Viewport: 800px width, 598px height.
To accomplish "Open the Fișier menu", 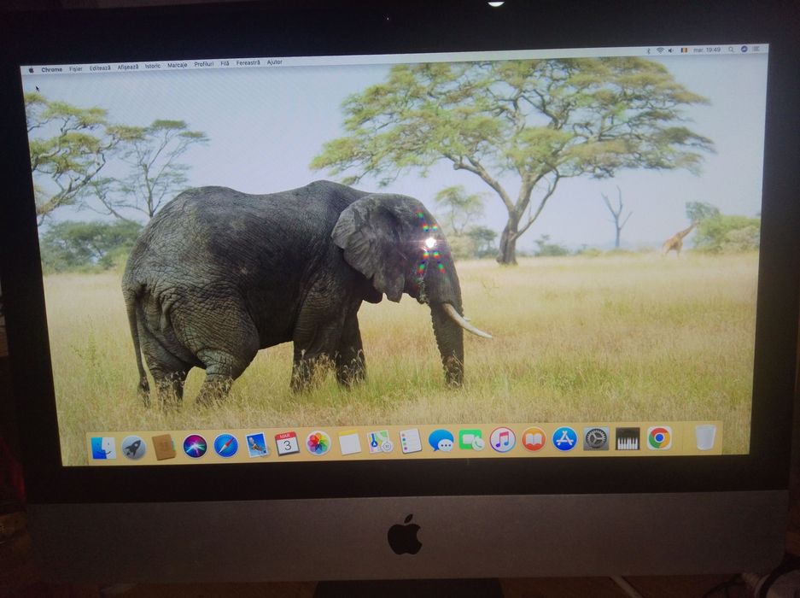I will [76, 68].
